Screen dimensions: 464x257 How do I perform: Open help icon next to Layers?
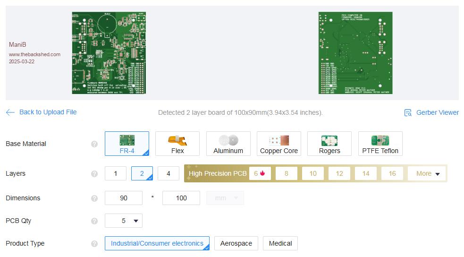pyautogui.click(x=94, y=174)
